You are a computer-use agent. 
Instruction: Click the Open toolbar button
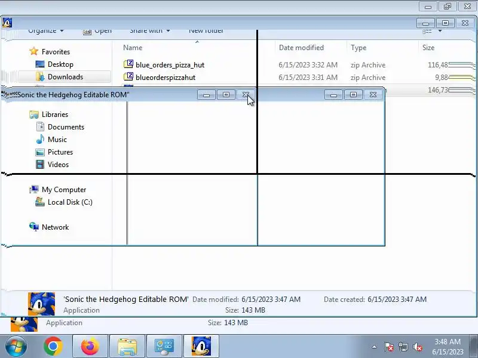pos(97,31)
